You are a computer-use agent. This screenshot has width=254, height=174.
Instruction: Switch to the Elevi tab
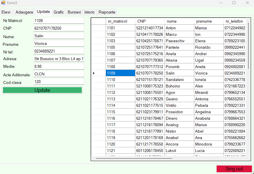(6, 12)
